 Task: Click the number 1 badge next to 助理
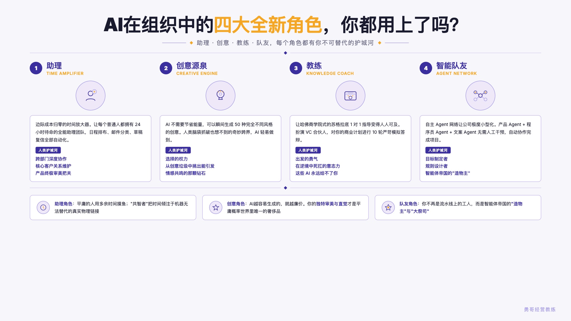coord(36,68)
